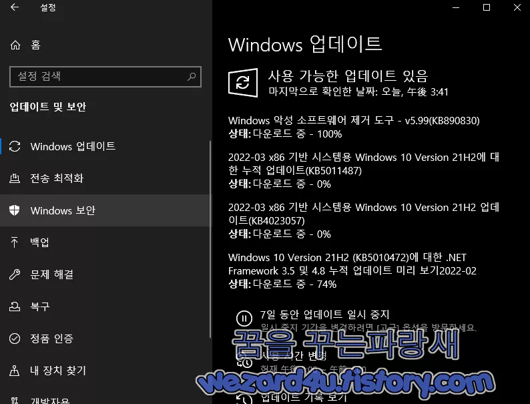Click the KB890830 malware removal tool entry
Viewport: 530px width, 404px height.
click(354, 121)
